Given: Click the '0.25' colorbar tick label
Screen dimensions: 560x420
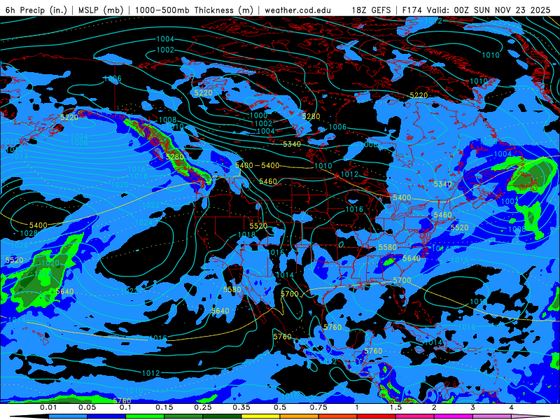Looking at the screenshot, I should tap(203, 407).
